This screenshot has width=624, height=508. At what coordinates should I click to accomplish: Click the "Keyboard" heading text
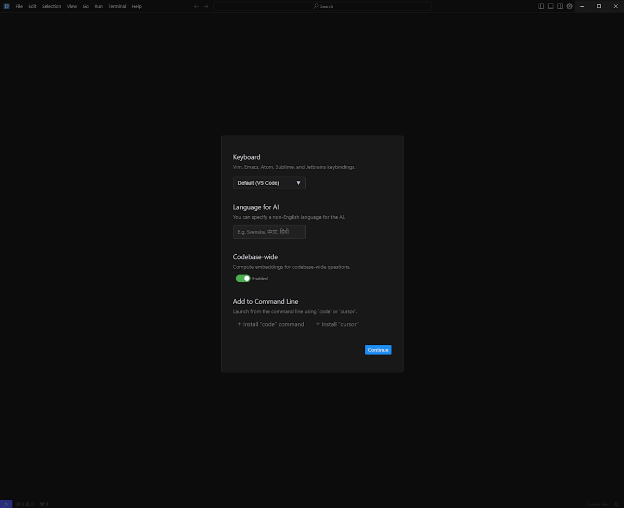click(x=246, y=157)
